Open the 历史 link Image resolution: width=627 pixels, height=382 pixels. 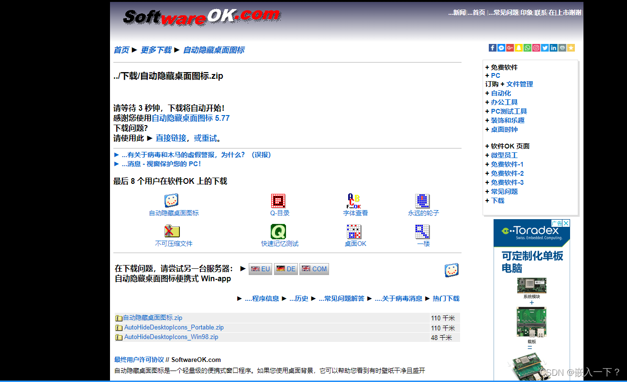299,298
